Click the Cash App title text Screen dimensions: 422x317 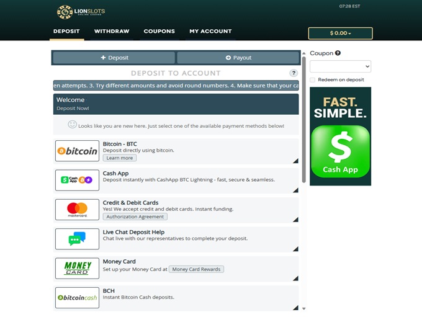click(x=115, y=173)
